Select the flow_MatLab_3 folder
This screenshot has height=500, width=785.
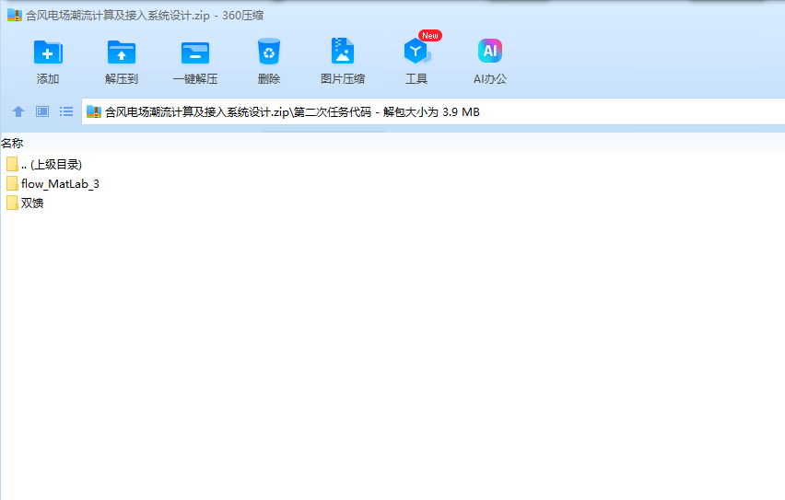53,183
